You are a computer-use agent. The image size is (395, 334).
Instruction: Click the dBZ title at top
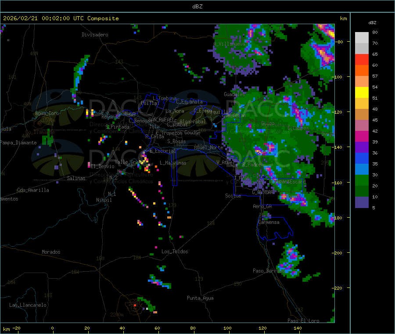pos(197,7)
